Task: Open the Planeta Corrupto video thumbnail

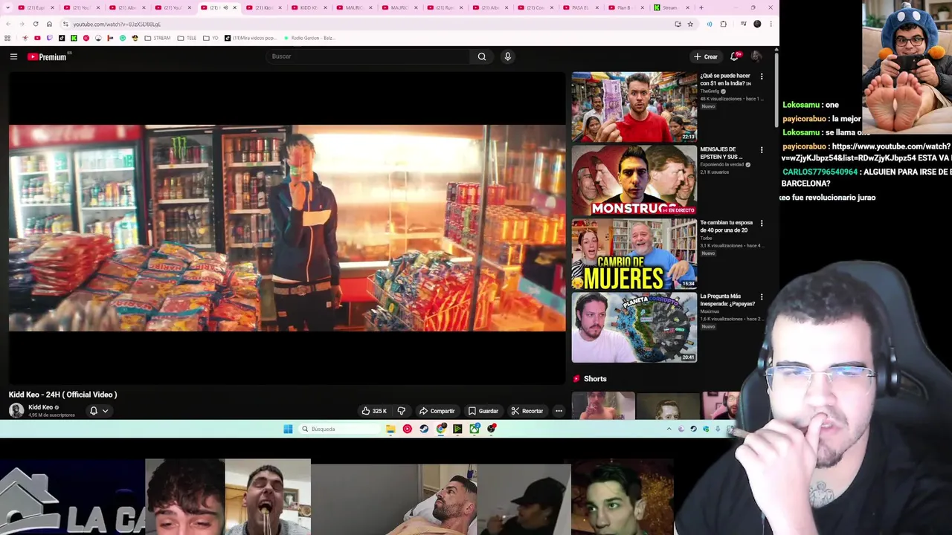Action: (634, 327)
